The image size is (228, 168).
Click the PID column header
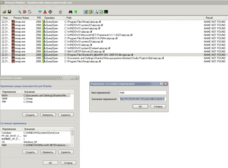[38, 18]
